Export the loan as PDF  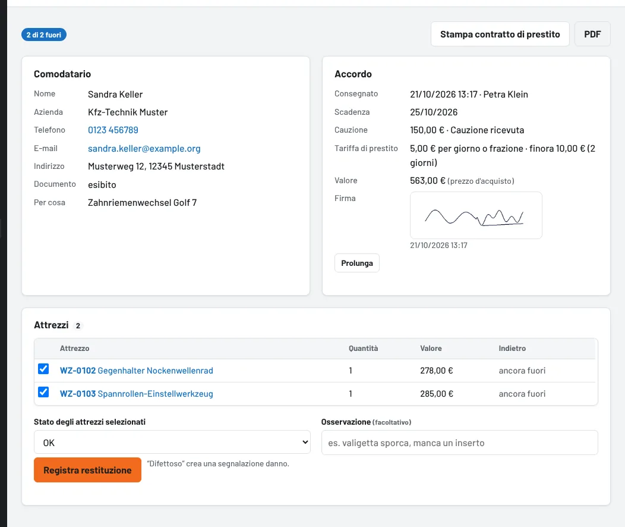coord(592,34)
